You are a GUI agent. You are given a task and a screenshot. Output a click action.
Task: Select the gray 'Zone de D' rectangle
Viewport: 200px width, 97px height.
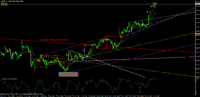click(x=68, y=74)
